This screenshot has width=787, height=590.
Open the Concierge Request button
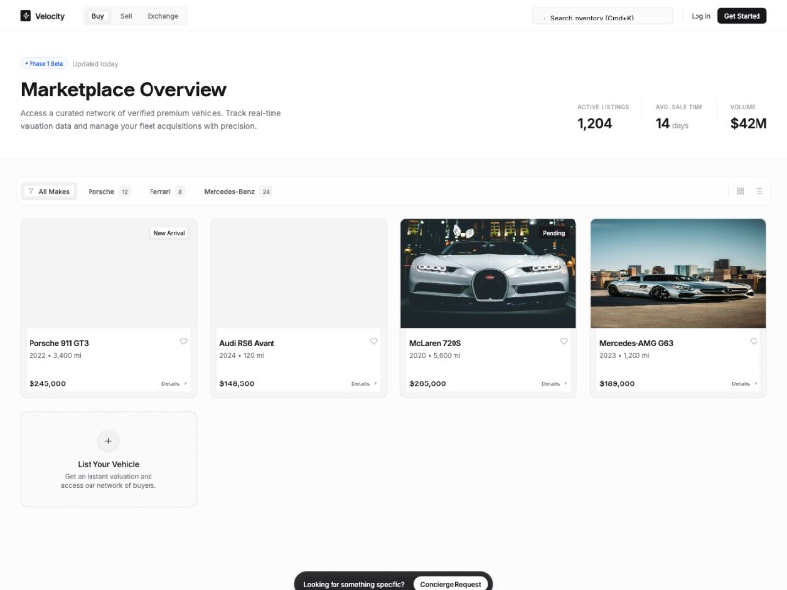pos(451,584)
